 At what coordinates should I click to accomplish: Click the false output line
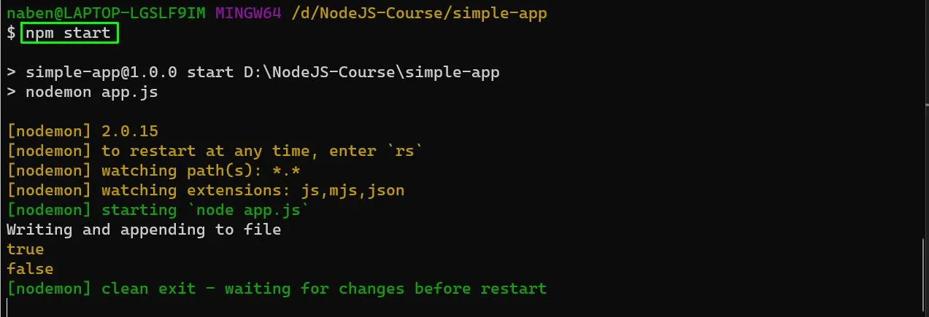click(30, 269)
